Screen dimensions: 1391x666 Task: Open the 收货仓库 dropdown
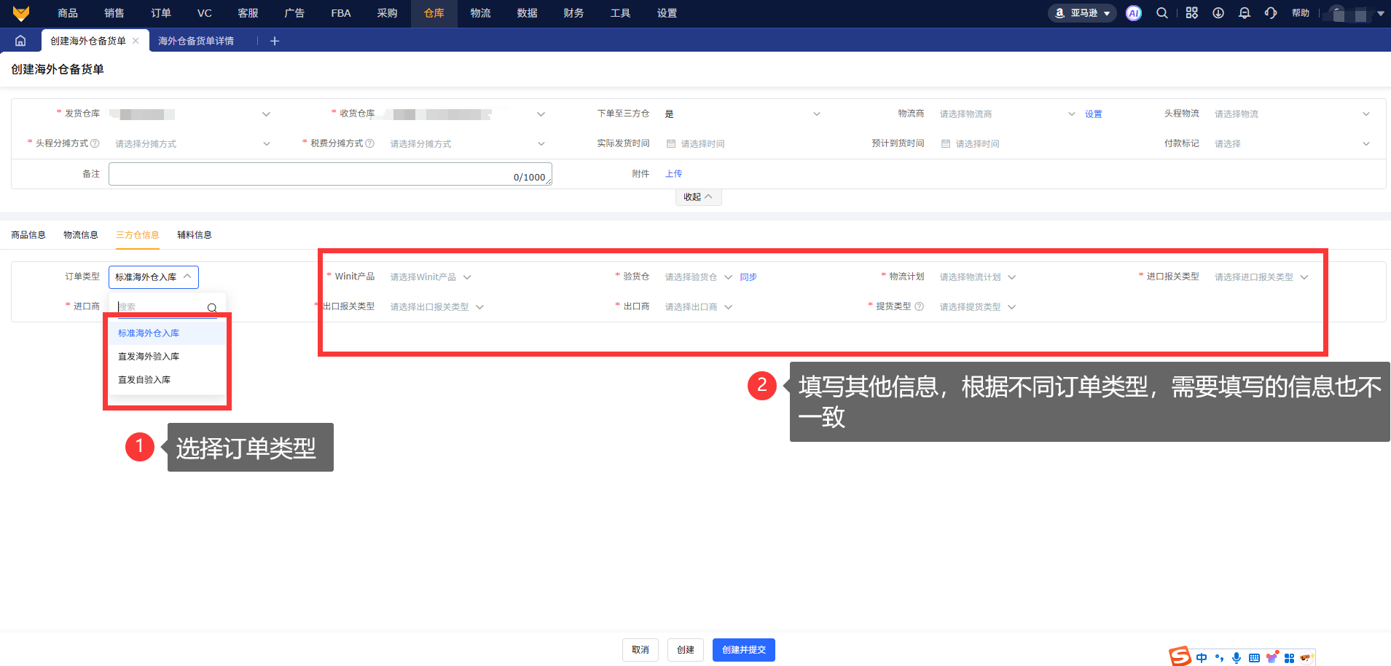click(x=466, y=114)
